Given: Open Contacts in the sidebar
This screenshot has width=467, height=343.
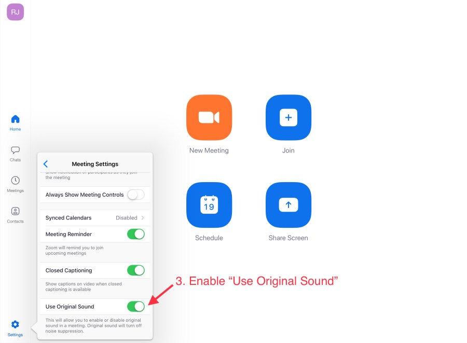Looking at the screenshot, I should (15, 214).
